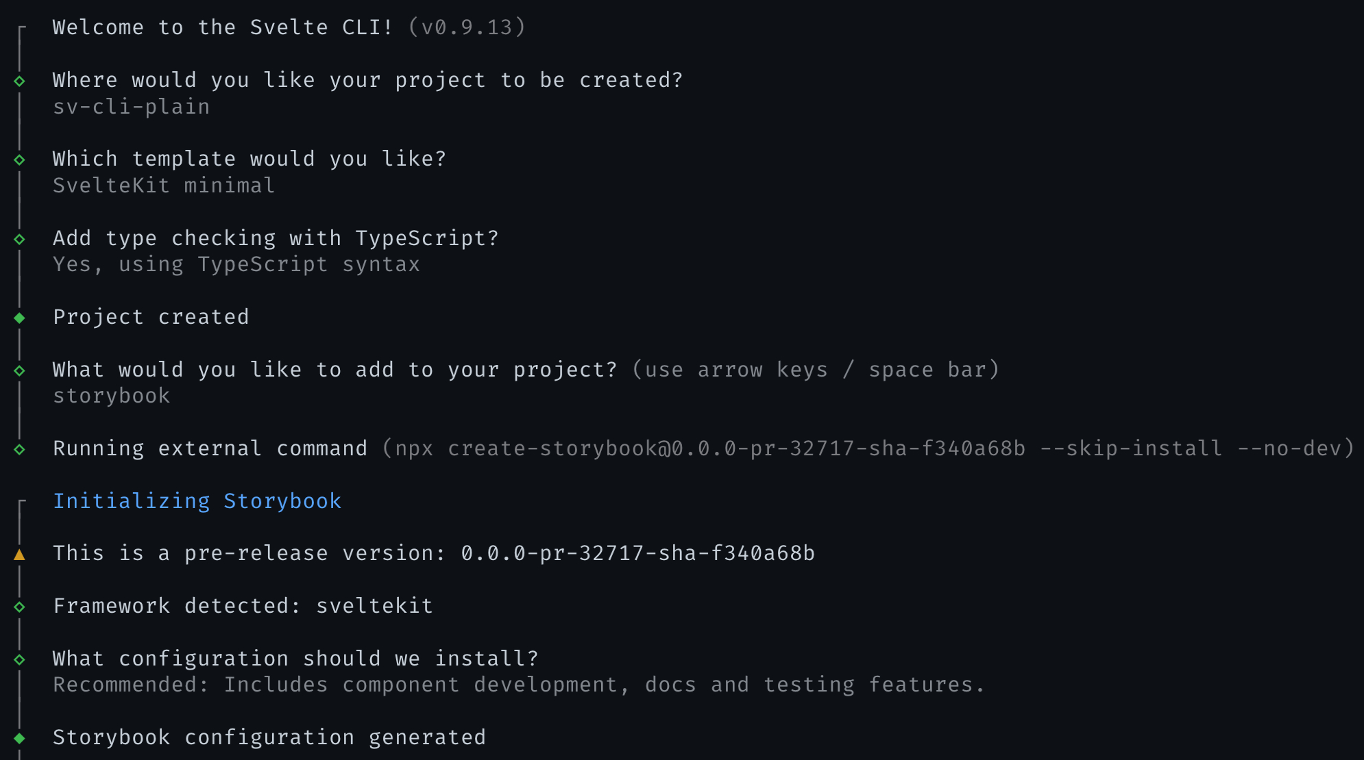Click the diamond marker beside "Running external command"
The image size is (1364, 760).
[20, 449]
